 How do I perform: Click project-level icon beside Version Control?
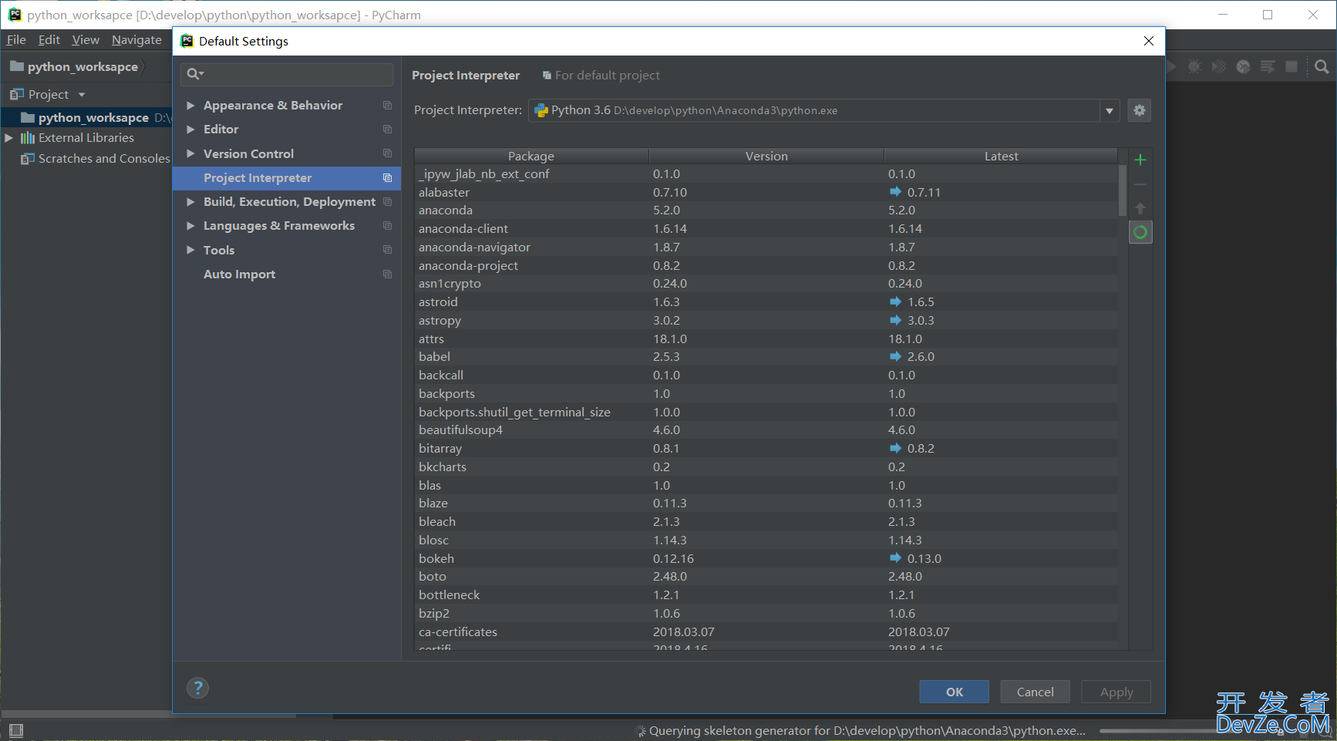point(387,153)
